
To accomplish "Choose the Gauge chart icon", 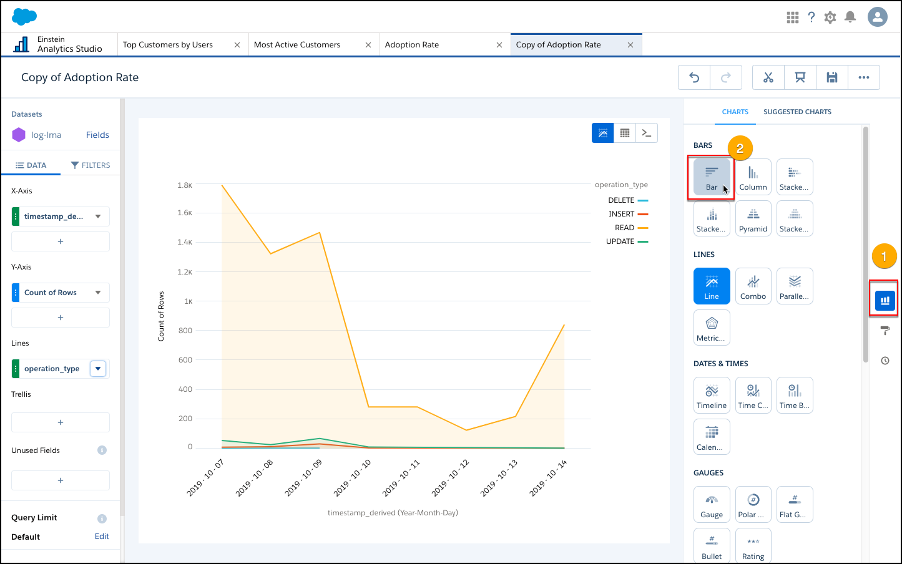I will 712,504.
